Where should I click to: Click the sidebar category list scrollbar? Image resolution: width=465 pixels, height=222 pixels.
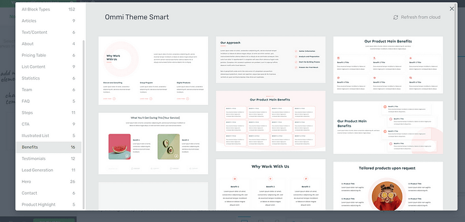(x=84, y=124)
